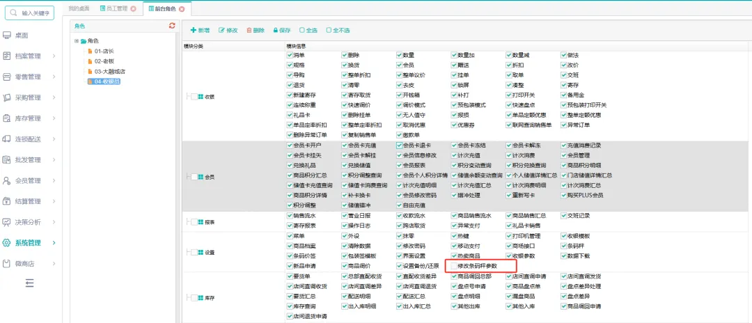The height and width of the screenshot is (323, 752).
Task: Click the 系统管理 gear icon
Action: [x=7, y=242]
